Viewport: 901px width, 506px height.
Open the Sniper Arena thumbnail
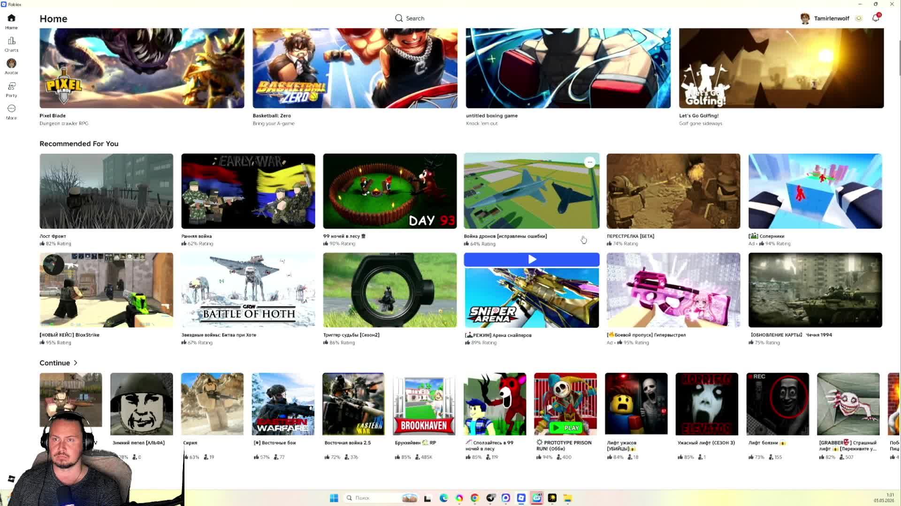pos(532,297)
